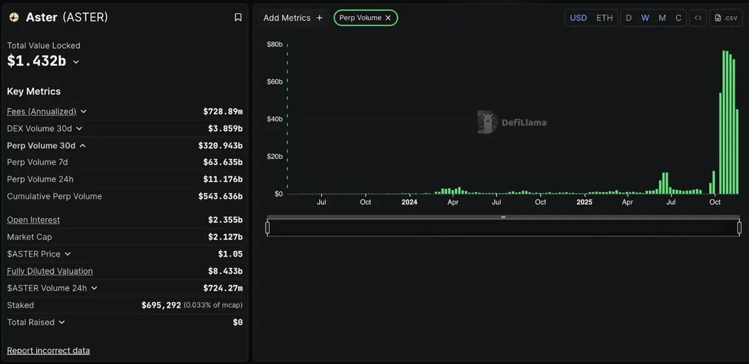The width and height of the screenshot is (749, 364).
Task: Select USD denomination toggle
Action: click(x=578, y=17)
